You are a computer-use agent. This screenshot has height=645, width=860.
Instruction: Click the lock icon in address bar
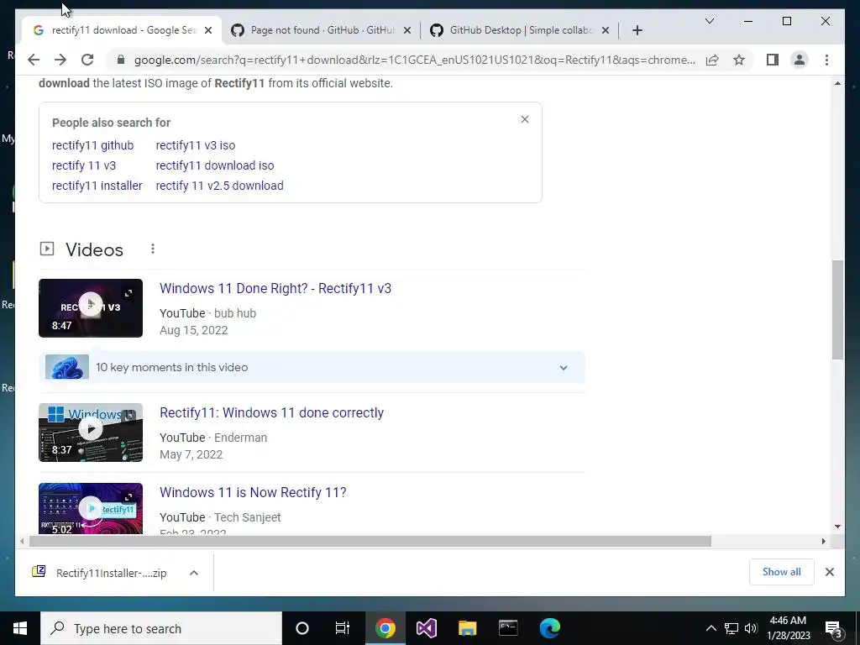pos(121,60)
